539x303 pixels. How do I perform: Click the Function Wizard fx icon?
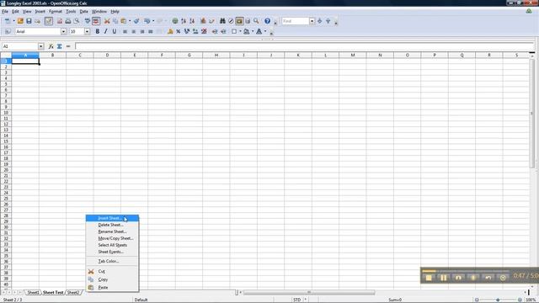51,46
